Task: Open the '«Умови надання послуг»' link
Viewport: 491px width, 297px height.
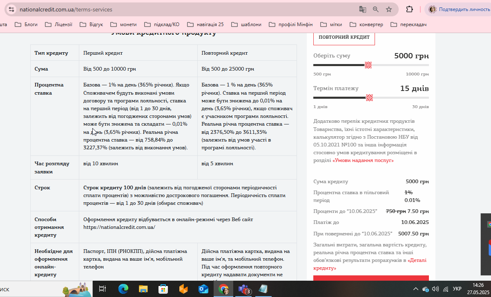Action: click(363, 160)
